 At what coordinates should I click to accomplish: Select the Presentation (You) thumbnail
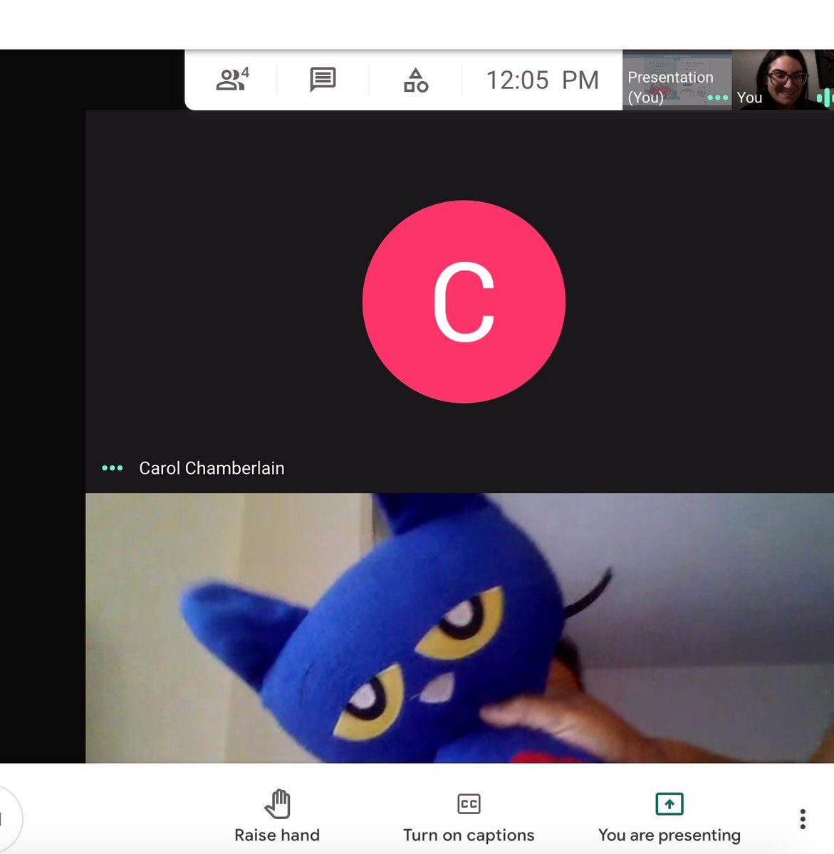click(x=677, y=80)
